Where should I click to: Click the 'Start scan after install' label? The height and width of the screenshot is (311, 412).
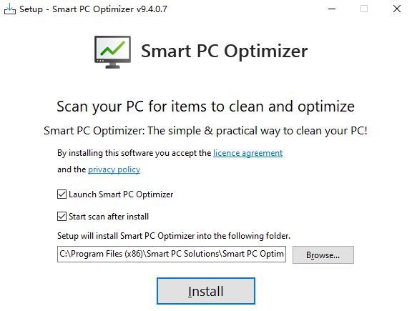[109, 217]
